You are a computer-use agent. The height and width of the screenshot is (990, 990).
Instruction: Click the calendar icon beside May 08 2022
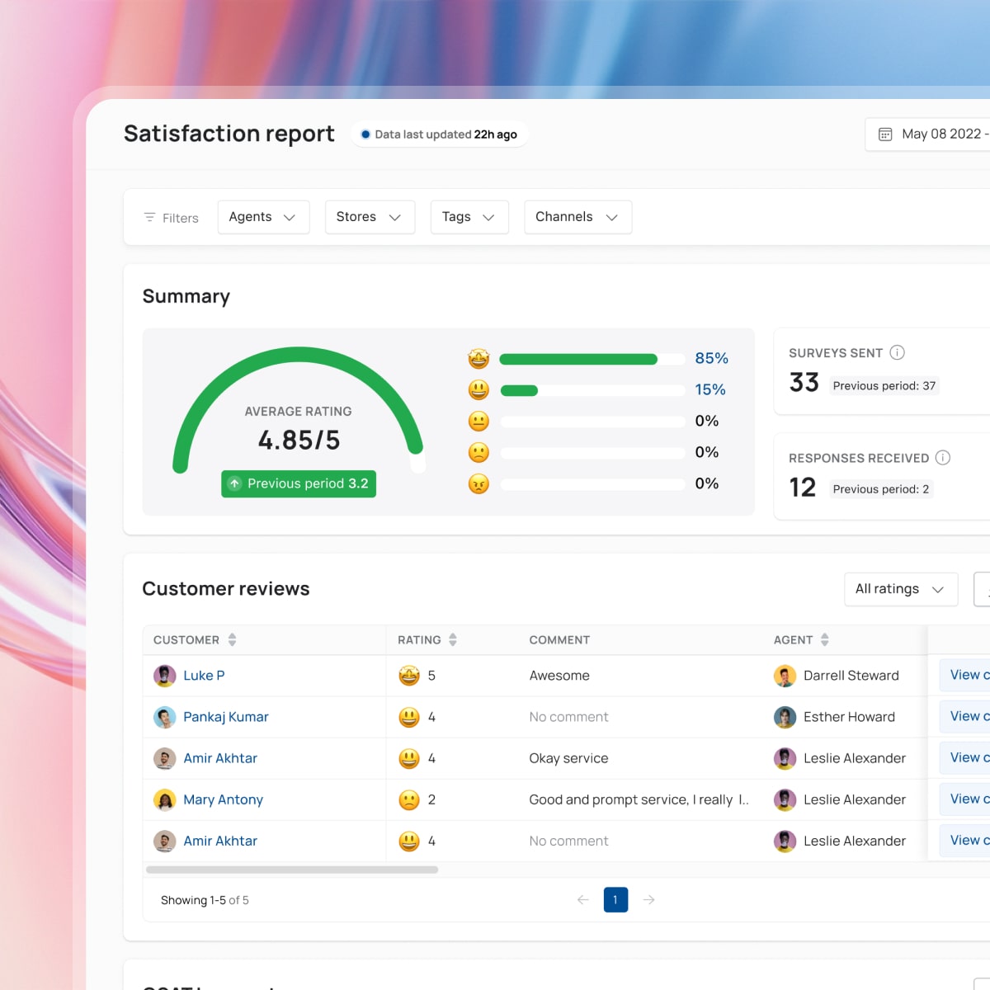click(x=885, y=134)
